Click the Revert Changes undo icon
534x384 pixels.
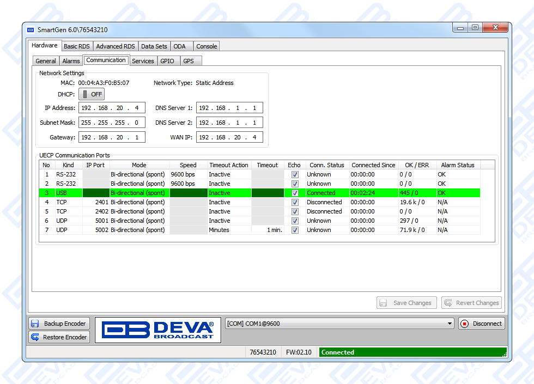tap(448, 303)
